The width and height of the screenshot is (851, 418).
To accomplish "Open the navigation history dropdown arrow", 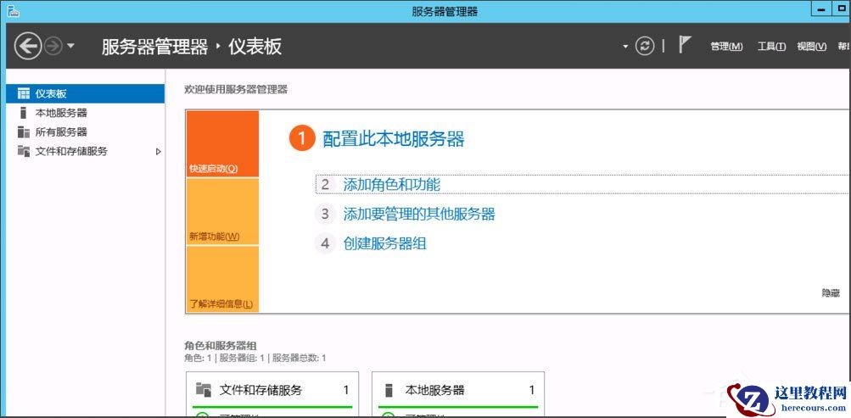I will pyautogui.click(x=70, y=47).
